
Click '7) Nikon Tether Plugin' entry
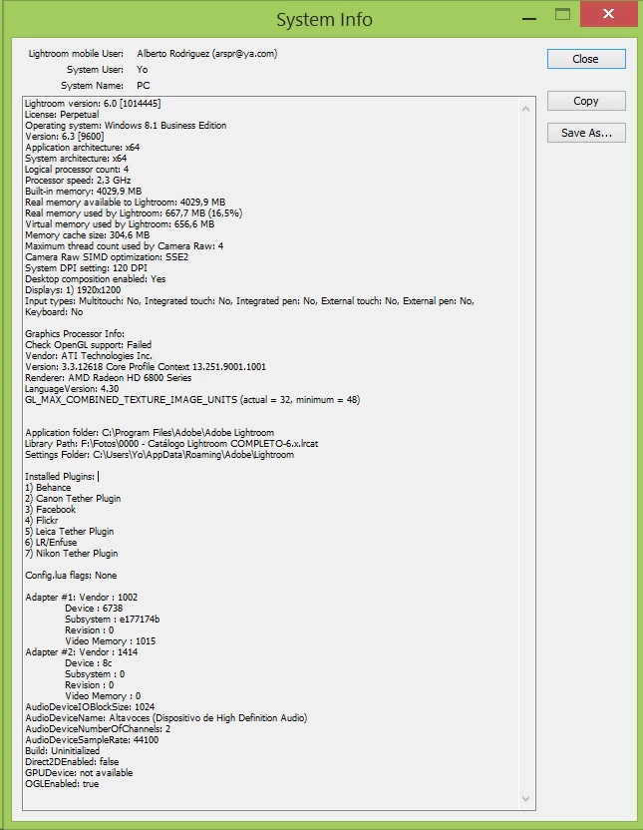coord(72,553)
